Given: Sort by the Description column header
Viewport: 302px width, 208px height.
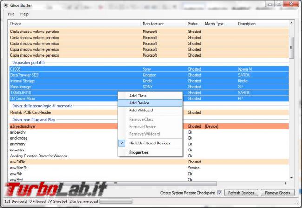Looking at the screenshot, I should [x=262, y=24].
